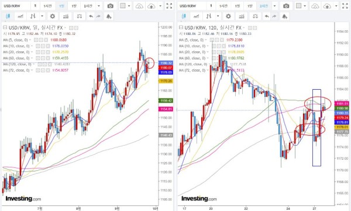The width and height of the screenshot is (351, 211).
Task: Open indicators button in right chart toolbar
Action: pos(241,16)
